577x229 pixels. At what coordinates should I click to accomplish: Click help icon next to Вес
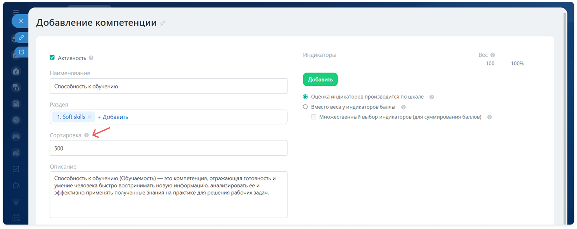pyautogui.click(x=492, y=55)
